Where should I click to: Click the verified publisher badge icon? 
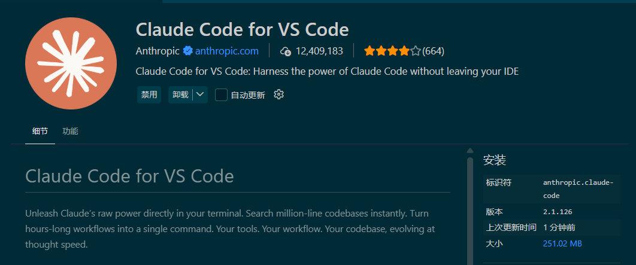point(187,51)
